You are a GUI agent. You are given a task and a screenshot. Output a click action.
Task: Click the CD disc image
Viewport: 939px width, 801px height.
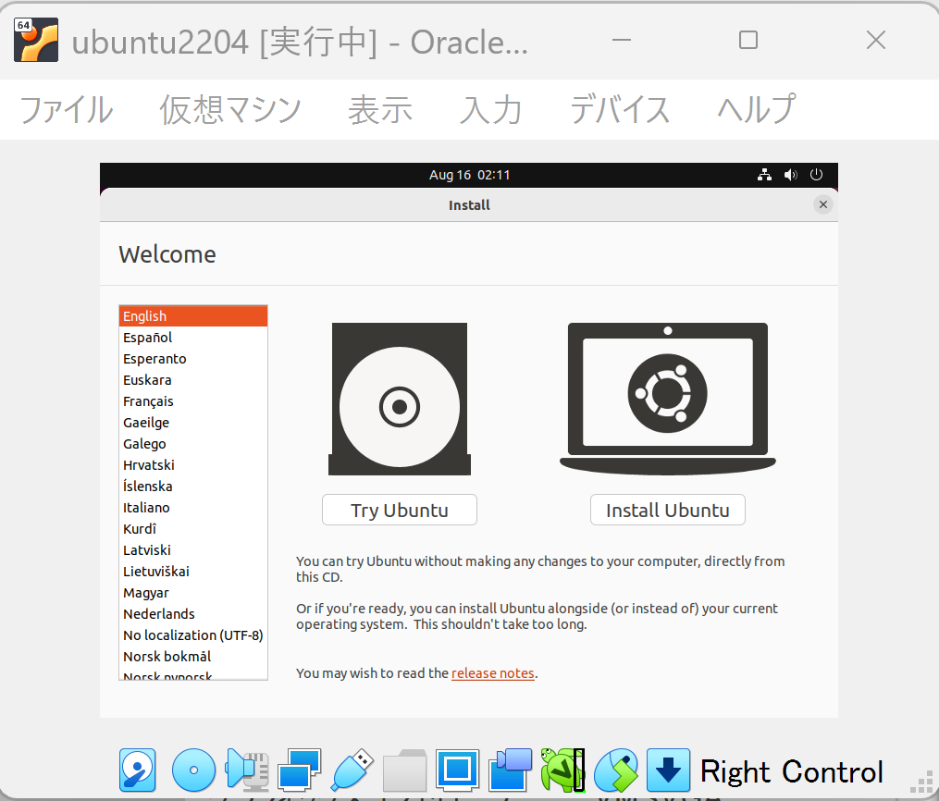400,400
